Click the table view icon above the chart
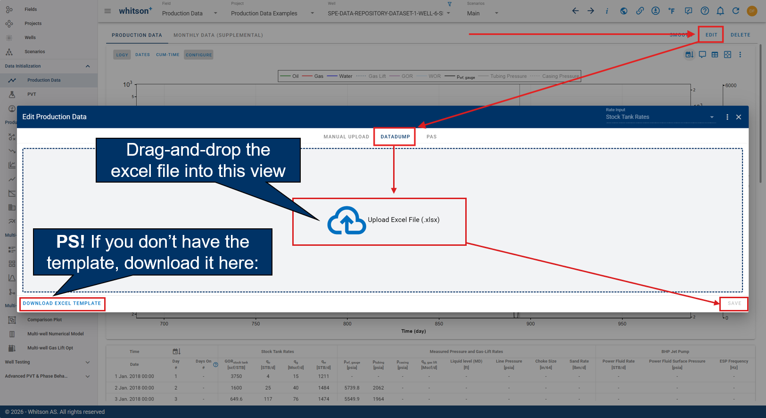The height and width of the screenshot is (418, 766). pyautogui.click(x=715, y=55)
